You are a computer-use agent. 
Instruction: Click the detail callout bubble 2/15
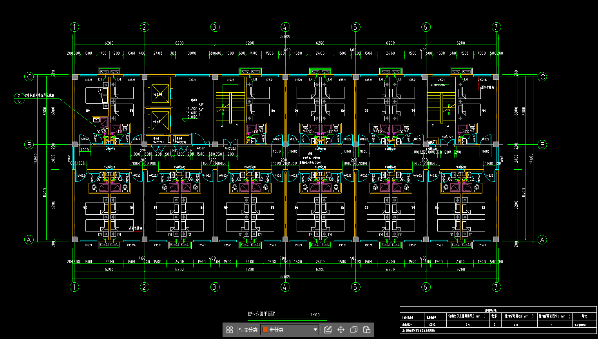point(19,99)
